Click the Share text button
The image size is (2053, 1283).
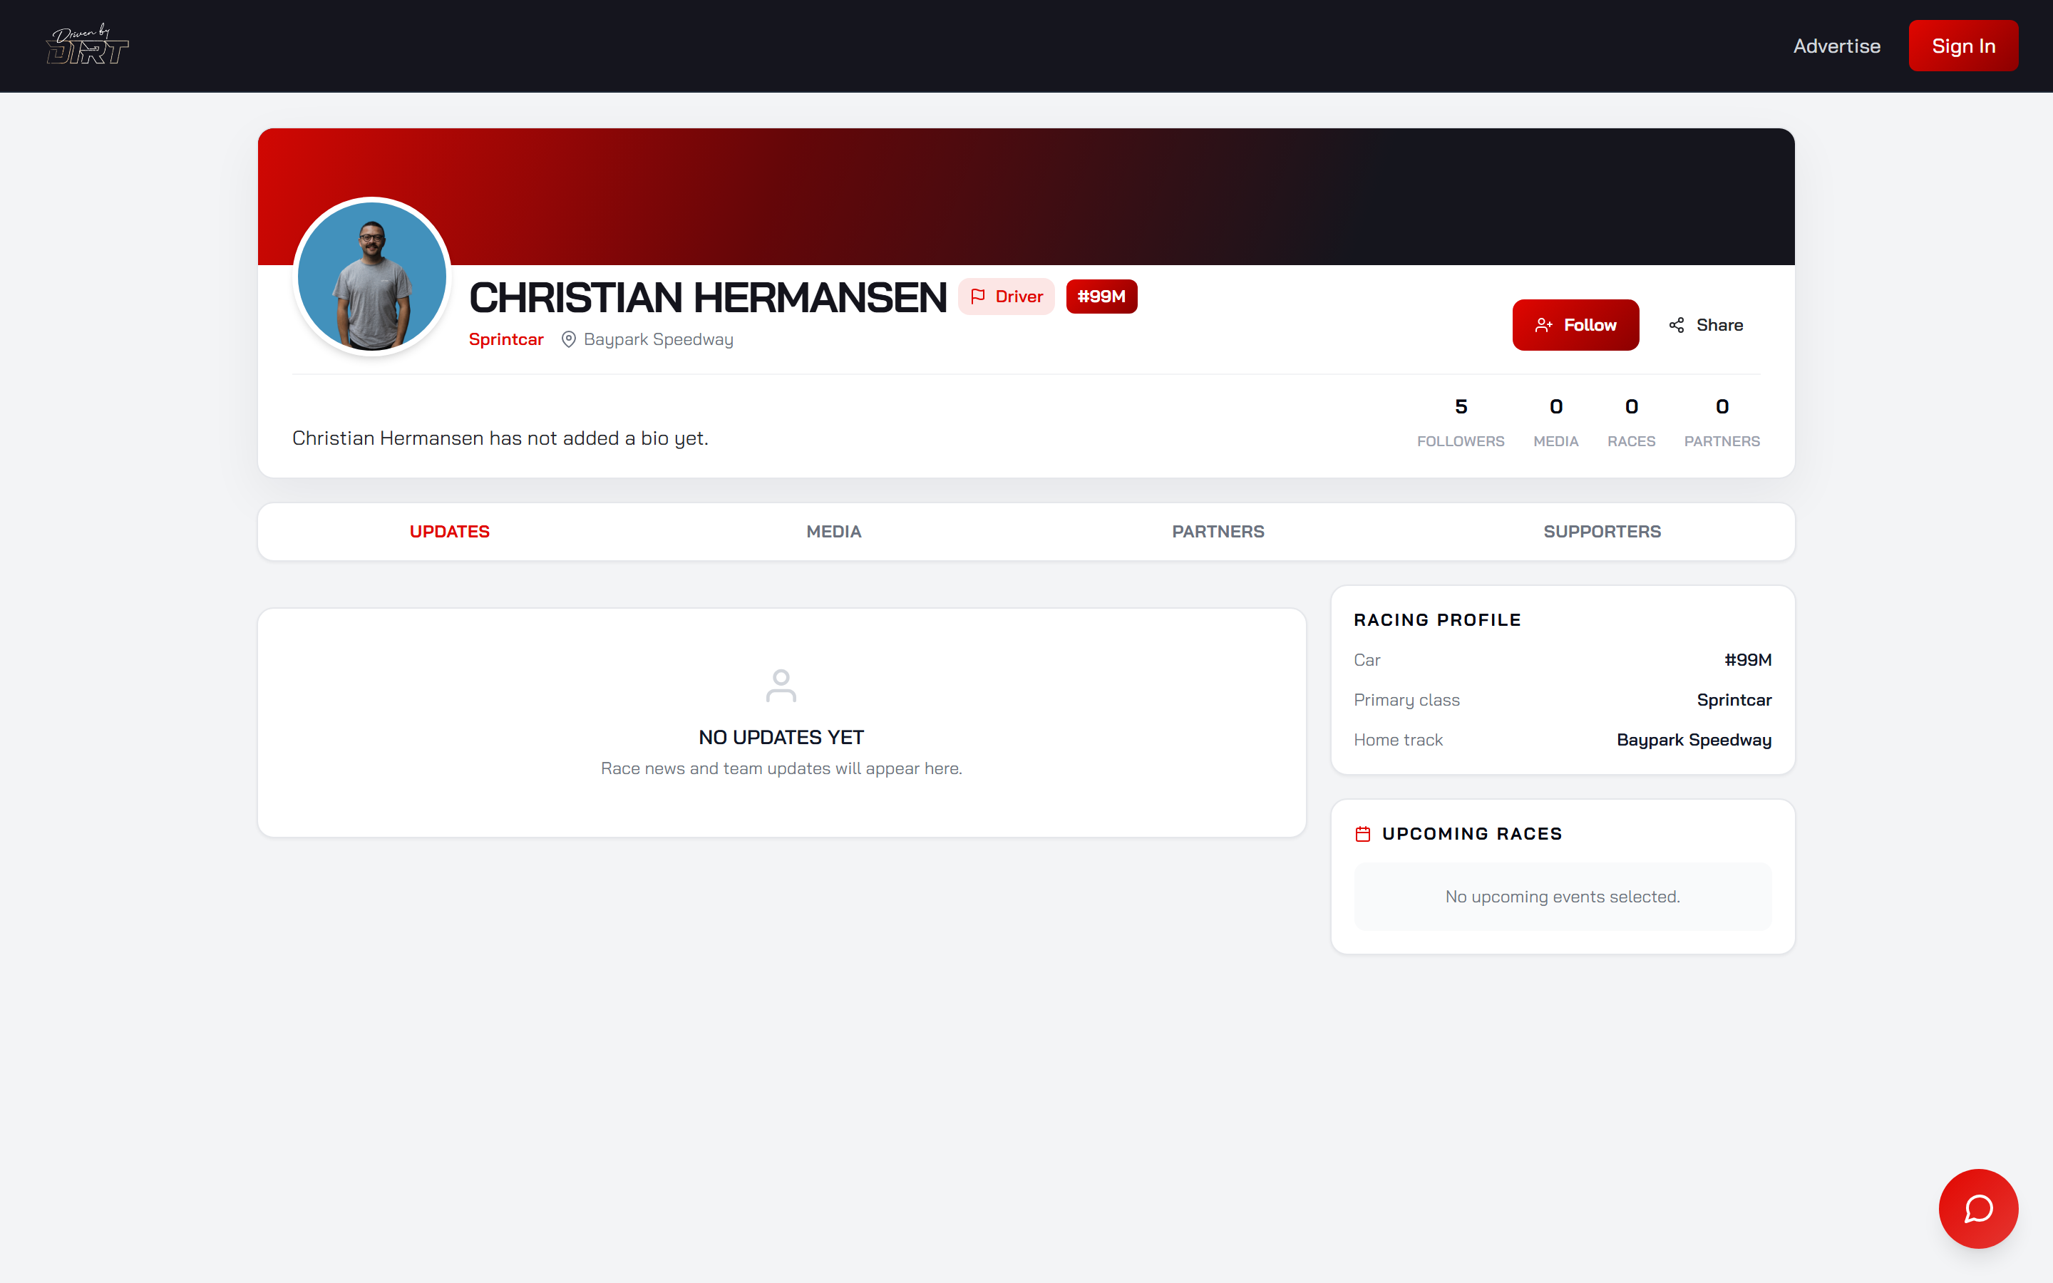pyautogui.click(x=1719, y=325)
